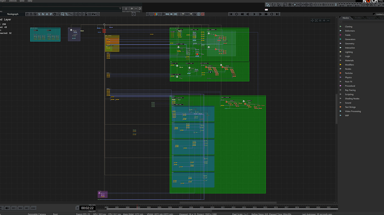Click the HIS button in bottom bar

(27, 208)
